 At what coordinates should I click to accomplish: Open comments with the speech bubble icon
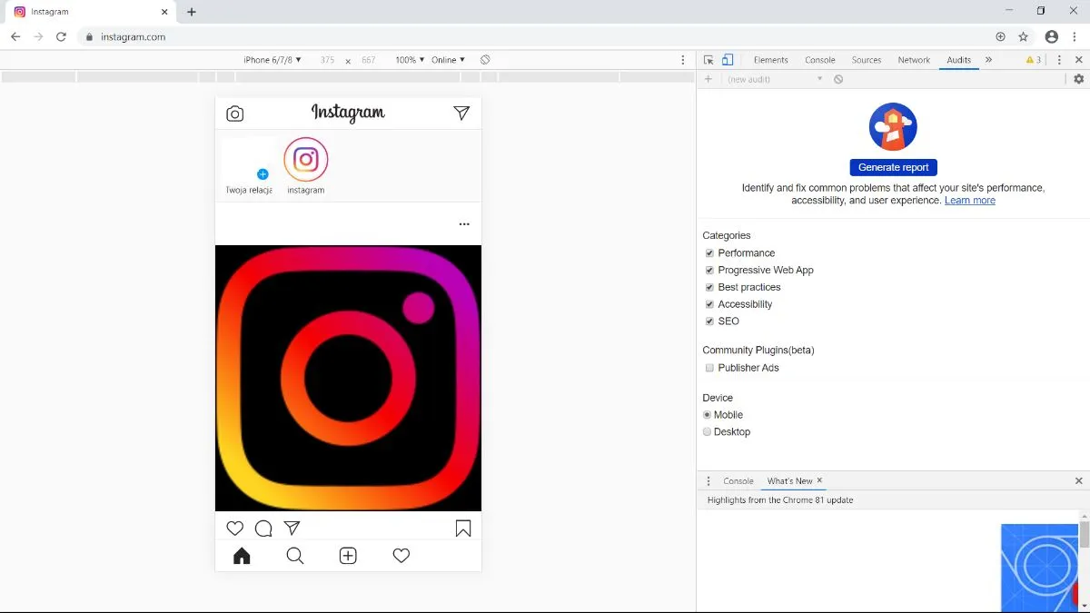[x=263, y=529]
